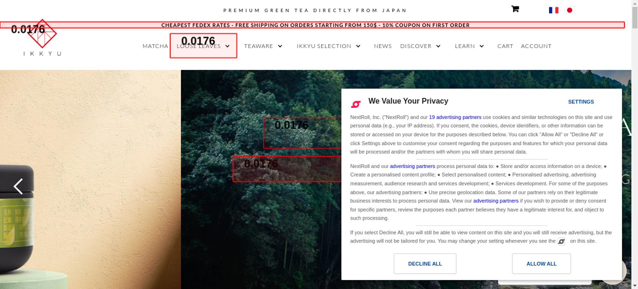
Task: Switch language with the Japanese flag
Action: (x=569, y=10)
